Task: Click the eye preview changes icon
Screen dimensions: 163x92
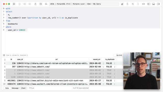Action: click(x=25, y=4)
